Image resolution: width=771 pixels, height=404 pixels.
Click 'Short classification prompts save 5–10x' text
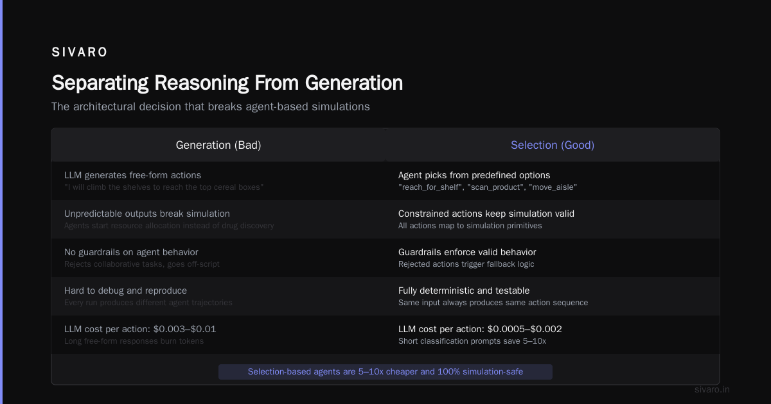pos(472,341)
